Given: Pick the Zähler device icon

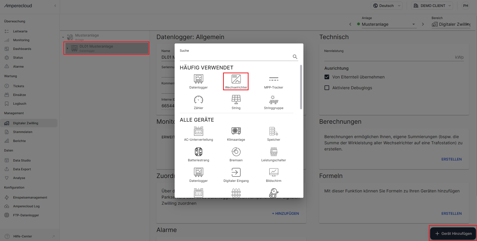Looking at the screenshot, I should click(198, 100).
